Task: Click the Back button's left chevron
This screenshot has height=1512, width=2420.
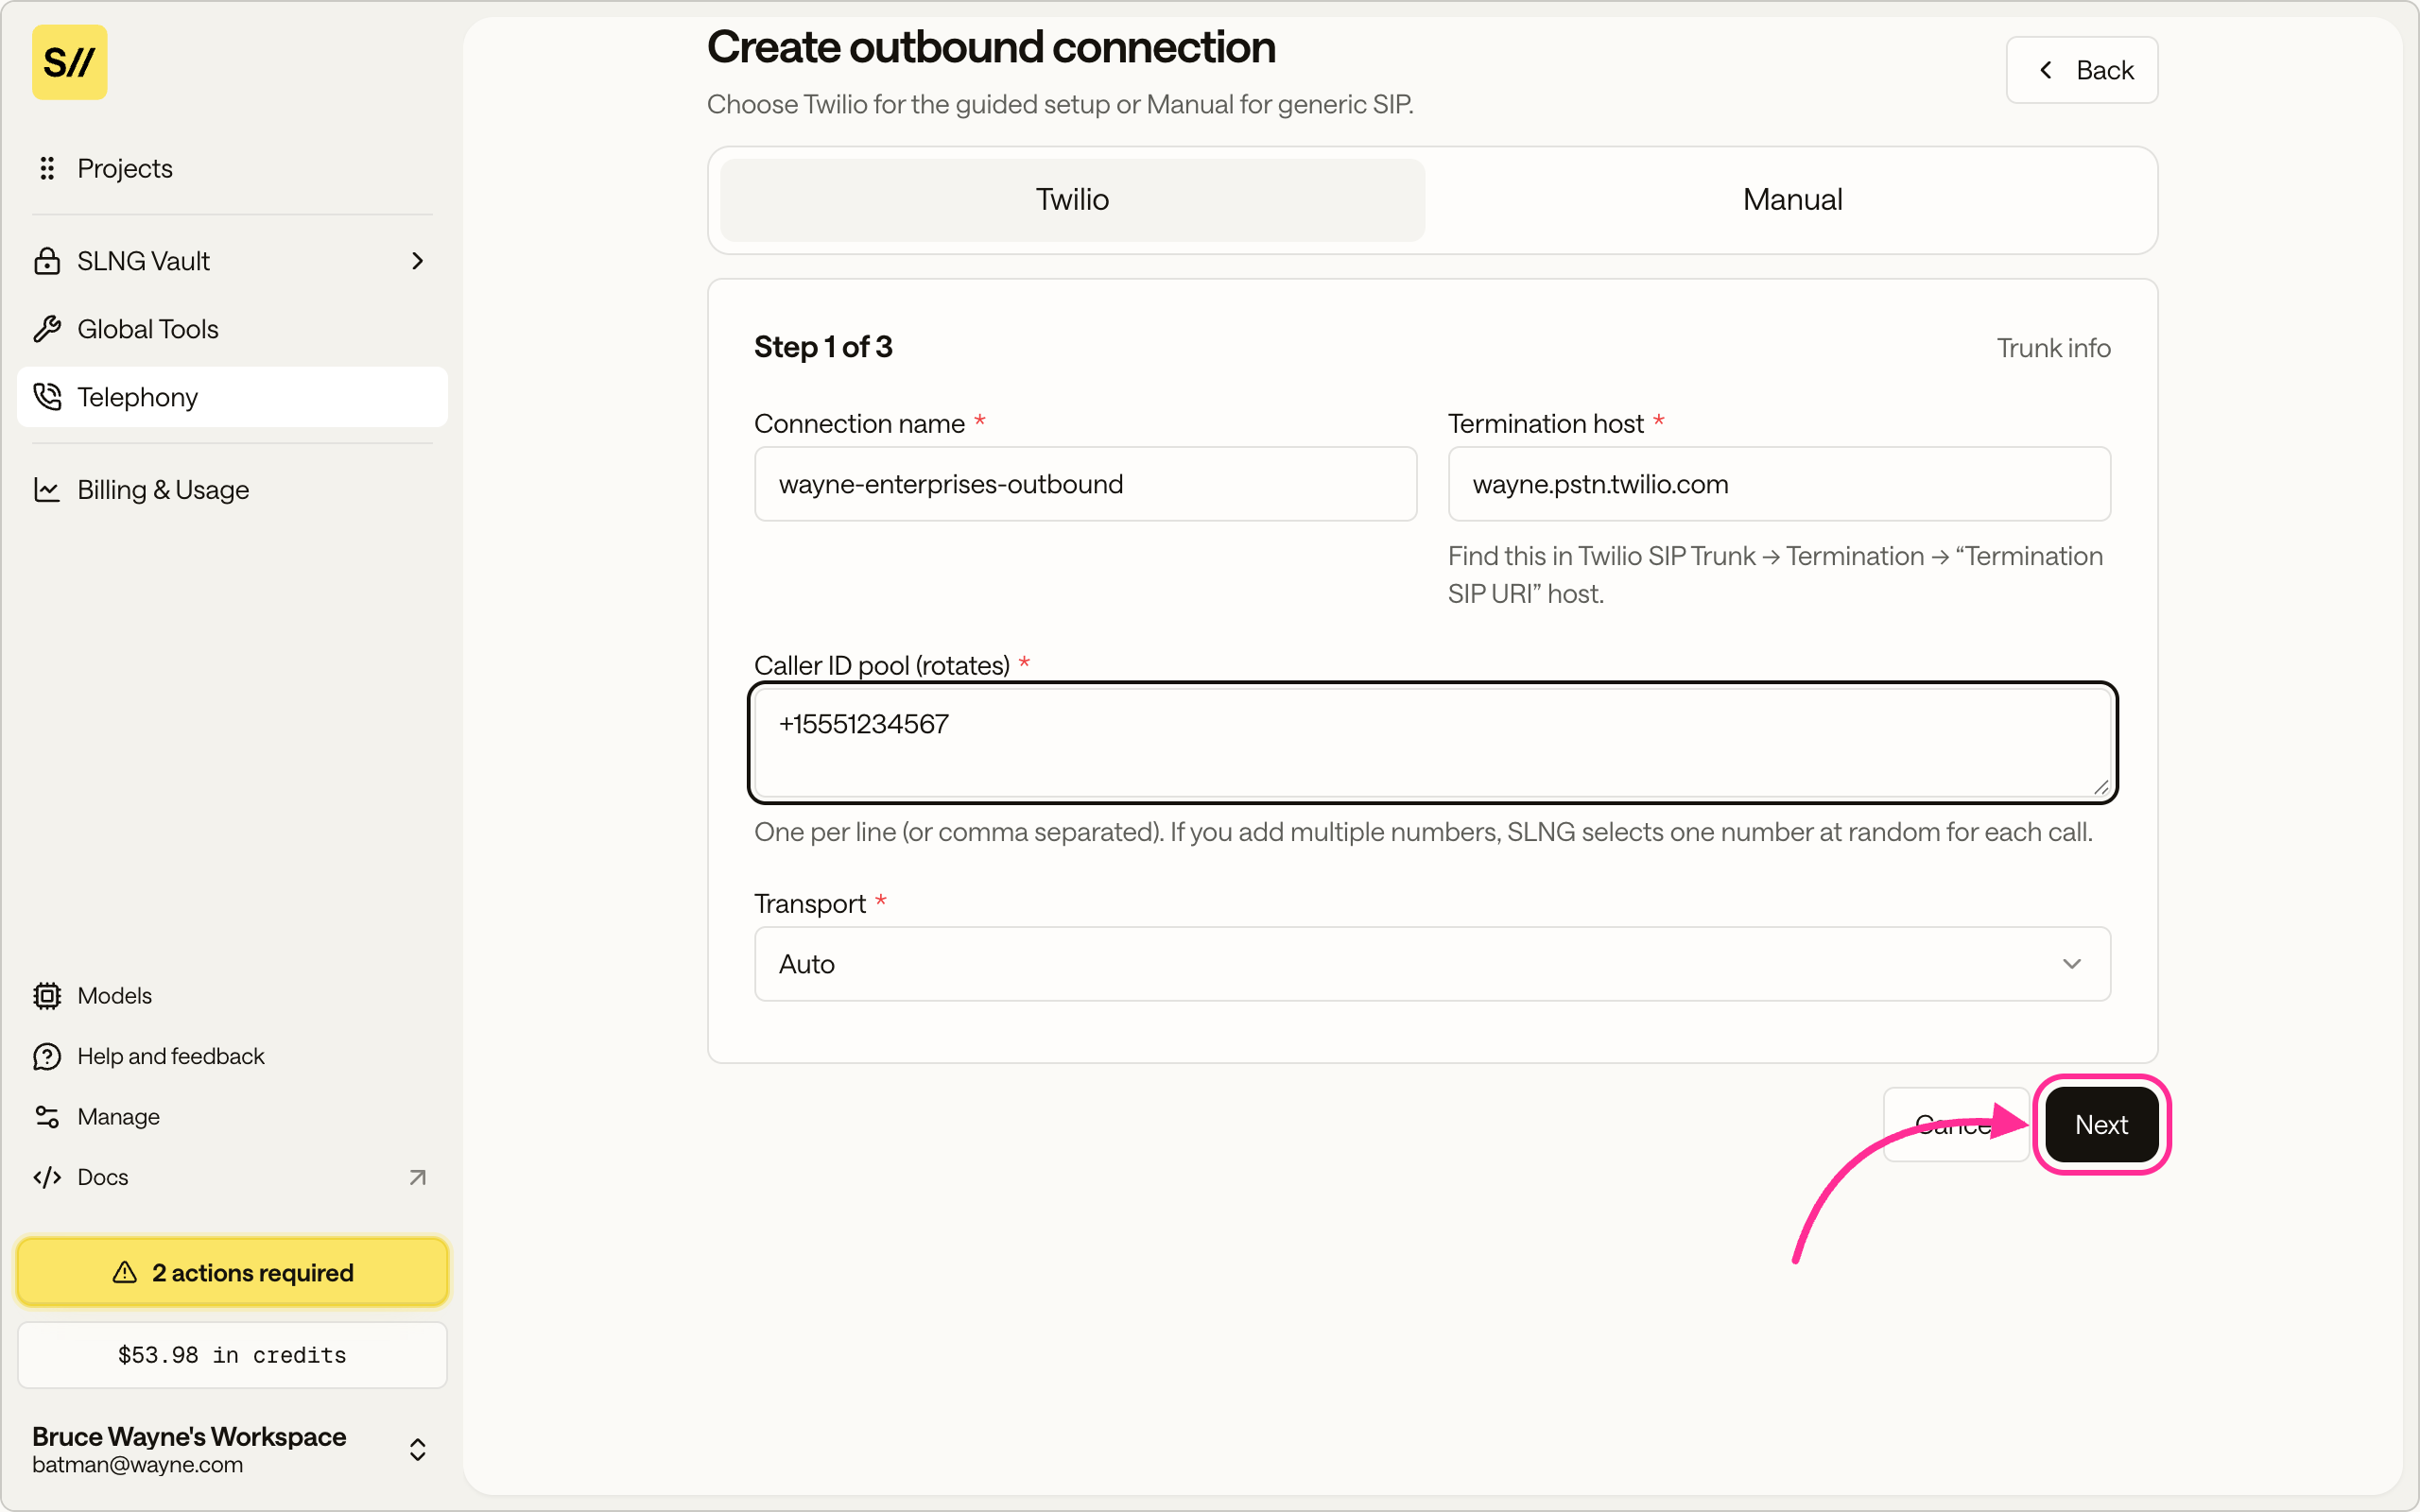Action: (2046, 70)
